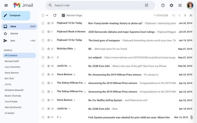Go to the next page arrow
The height and width of the screenshot is (123, 197).
[185, 15]
